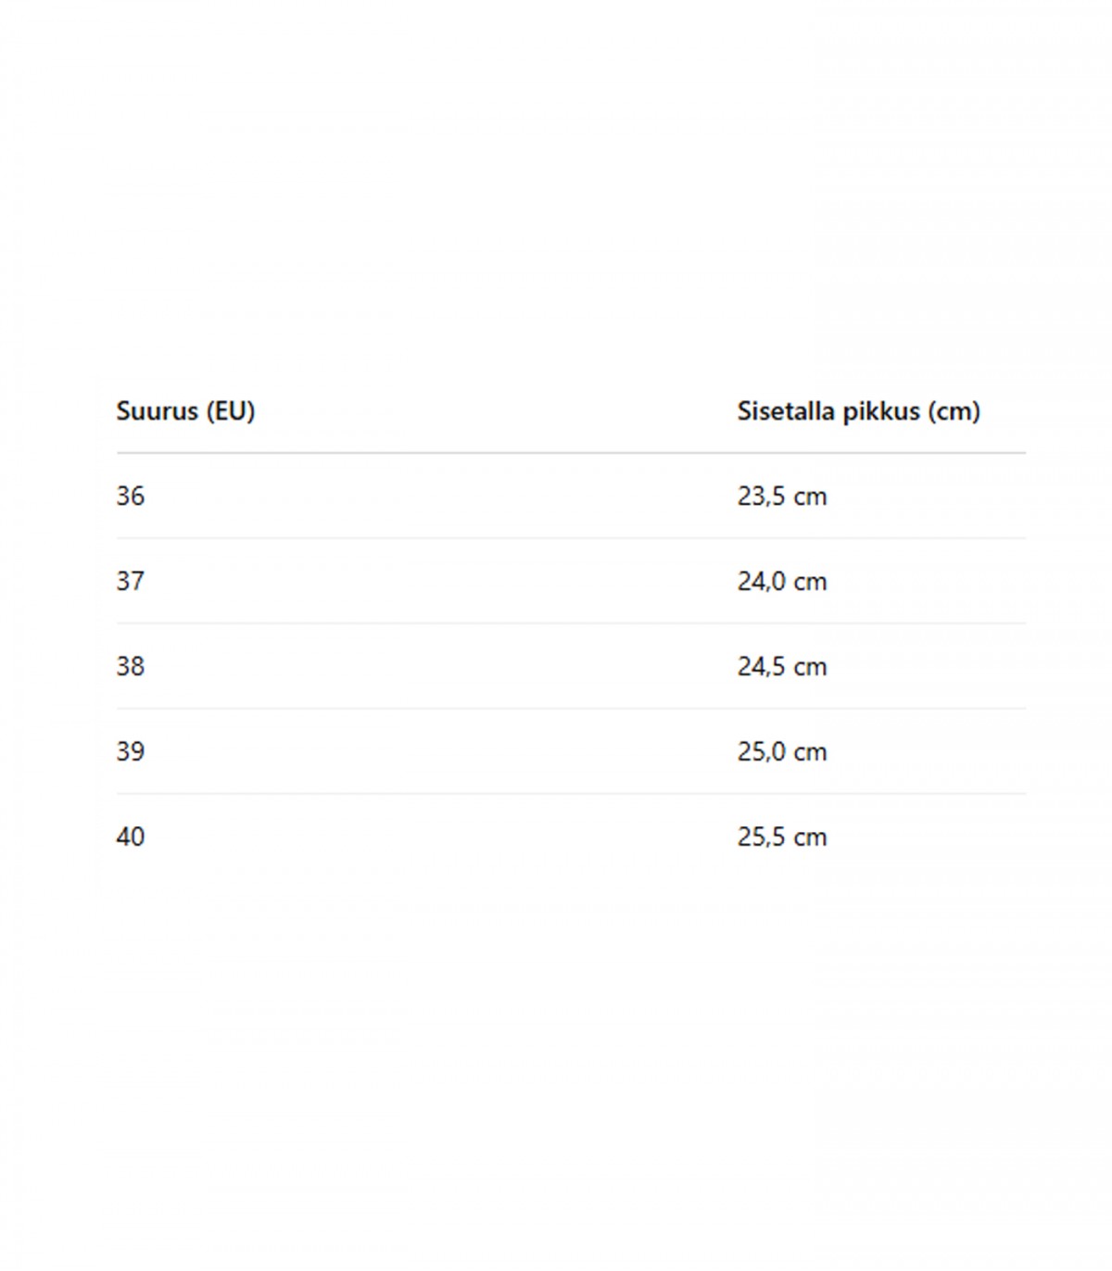1112x1271 pixels.
Task: Click the cm unit in the 36 row
Action: coord(810,497)
